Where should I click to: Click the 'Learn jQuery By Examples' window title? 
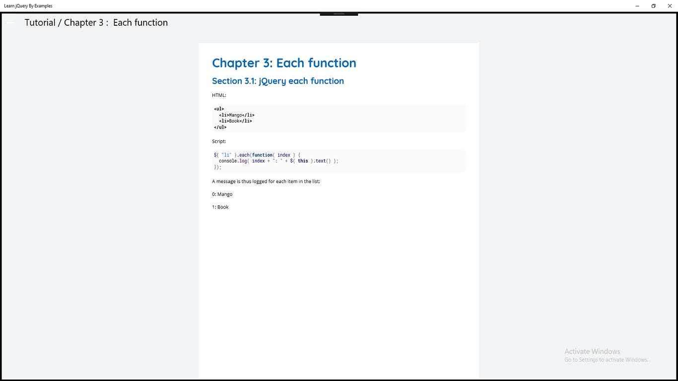pos(28,6)
